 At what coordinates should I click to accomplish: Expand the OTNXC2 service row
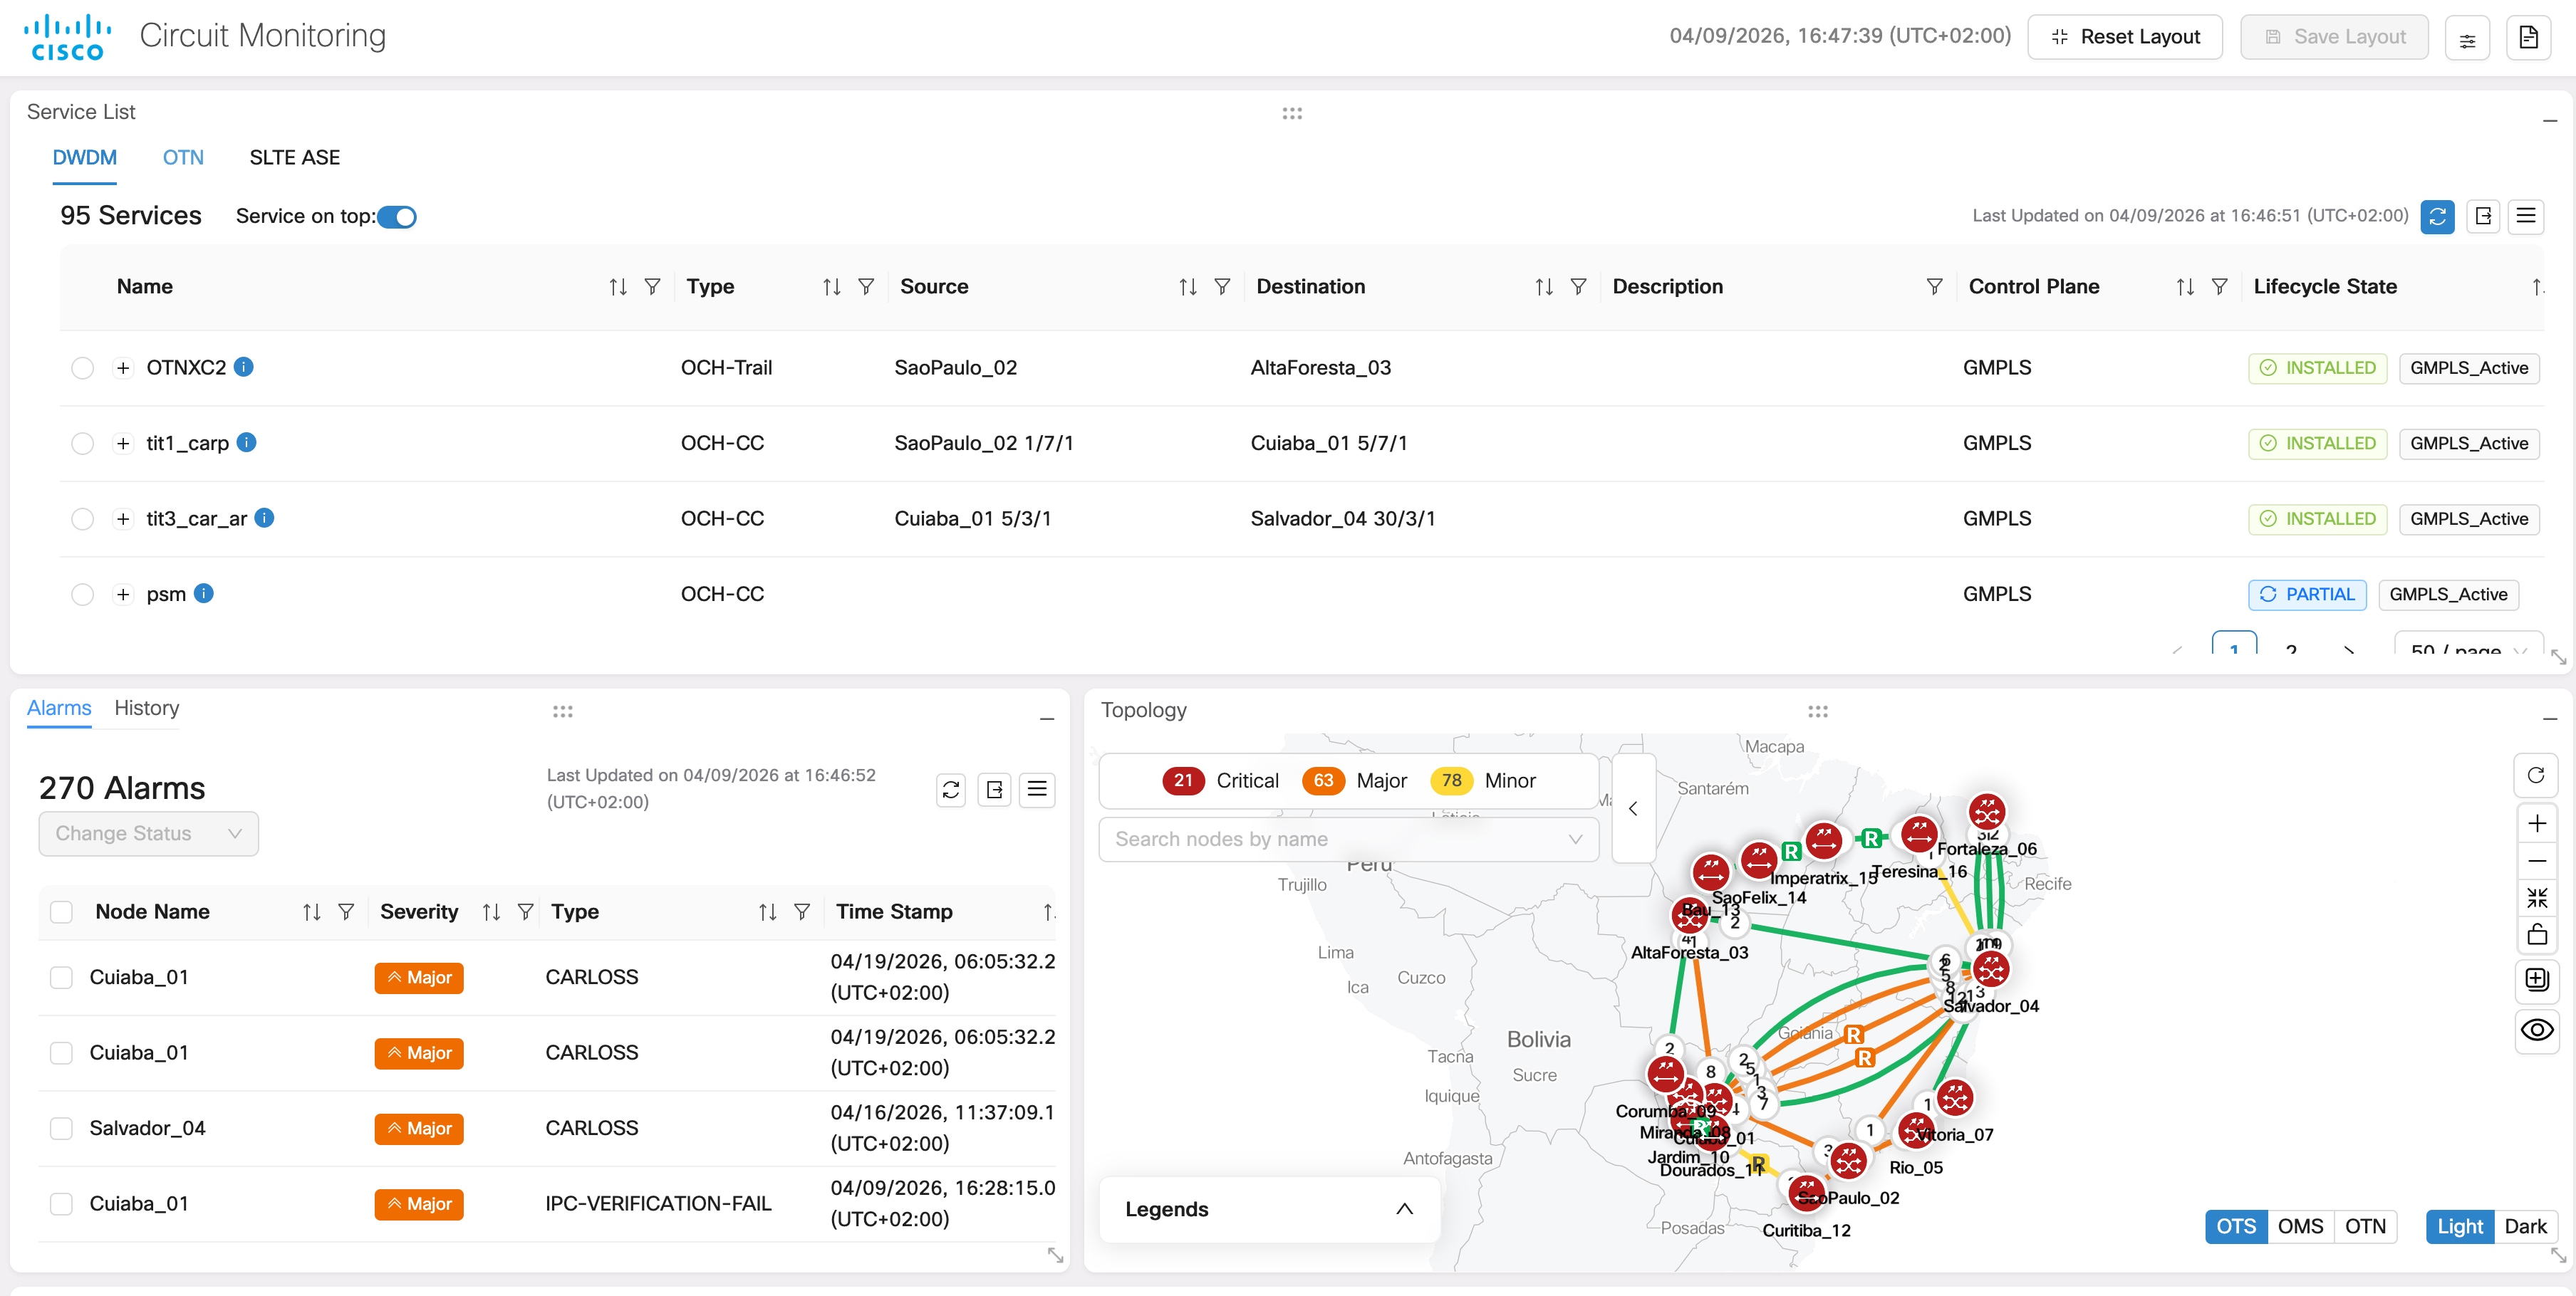click(123, 367)
